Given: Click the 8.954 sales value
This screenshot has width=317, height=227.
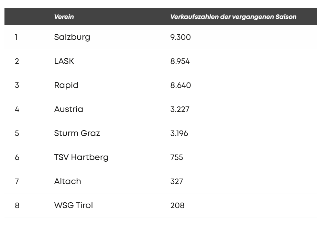Looking at the screenshot, I should 180,61.
